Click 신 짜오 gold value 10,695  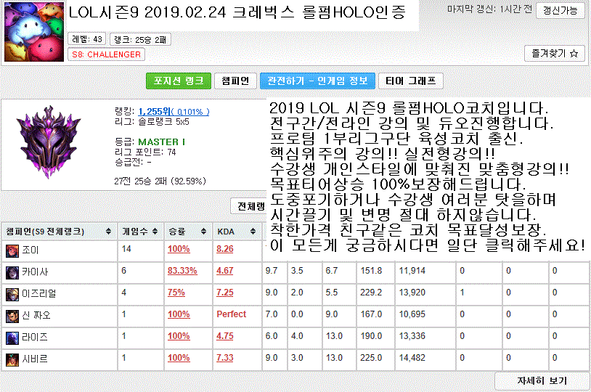(x=412, y=315)
